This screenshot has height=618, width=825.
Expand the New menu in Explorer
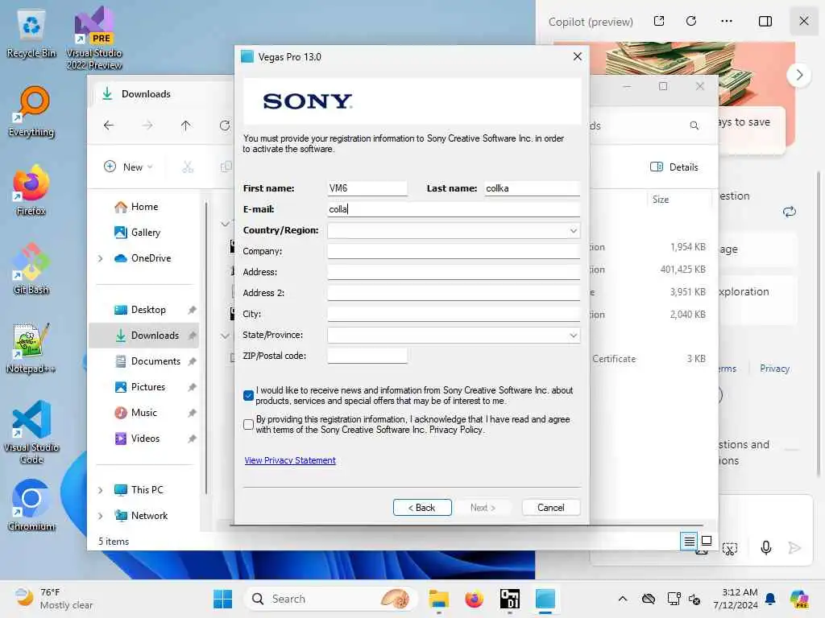coord(128,167)
